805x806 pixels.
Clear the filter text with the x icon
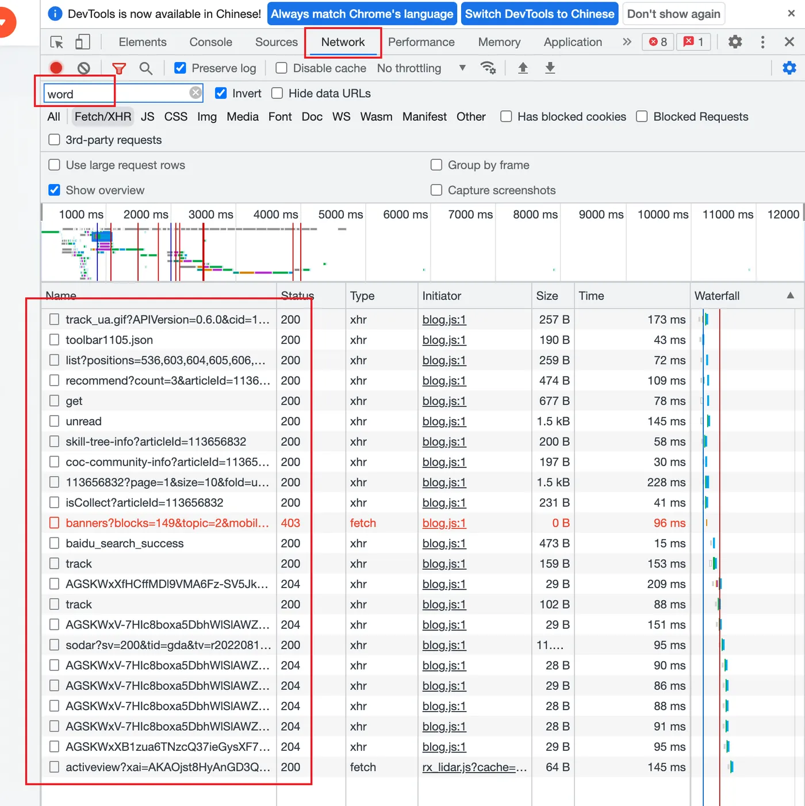click(196, 93)
